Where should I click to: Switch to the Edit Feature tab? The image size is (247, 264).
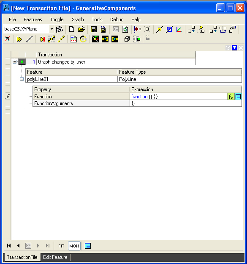[55, 257]
